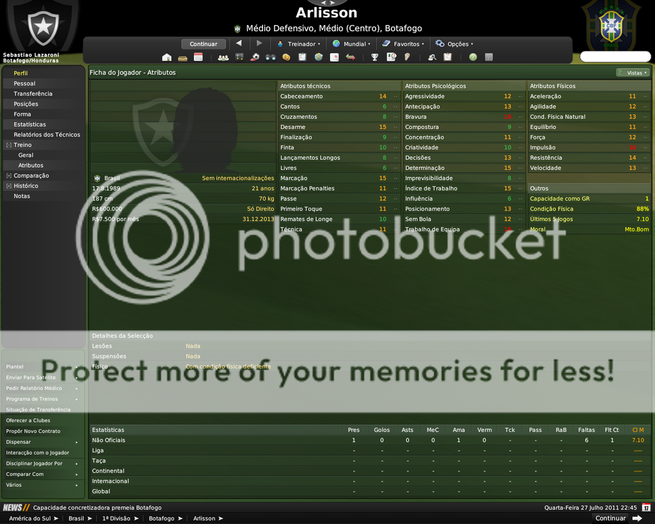Image resolution: width=655 pixels, height=524 pixels.
Task: Click the search field at top right
Action: pyautogui.click(x=615, y=57)
